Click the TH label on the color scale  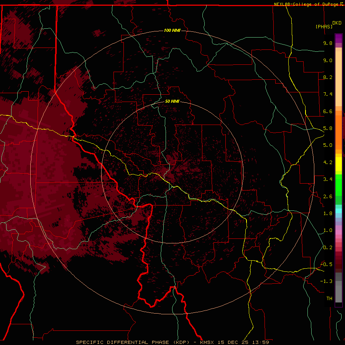[329, 299]
